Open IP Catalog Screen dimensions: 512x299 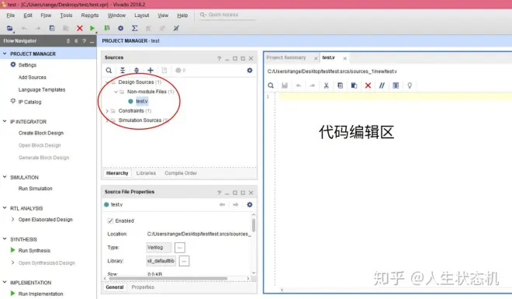pos(29,102)
